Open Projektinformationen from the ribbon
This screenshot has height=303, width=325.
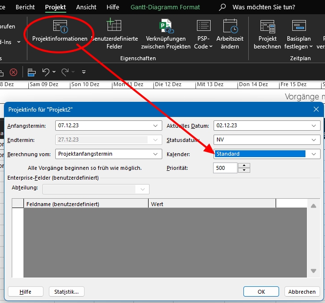[x=60, y=31]
